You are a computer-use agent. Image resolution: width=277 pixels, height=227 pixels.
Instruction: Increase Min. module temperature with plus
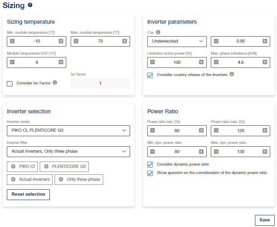tap(61, 41)
